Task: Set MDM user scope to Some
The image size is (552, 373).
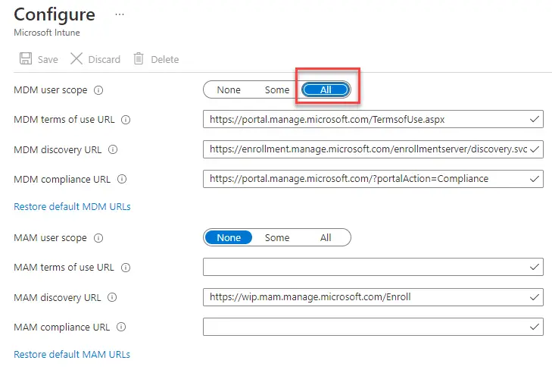Action: [x=277, y=90]
